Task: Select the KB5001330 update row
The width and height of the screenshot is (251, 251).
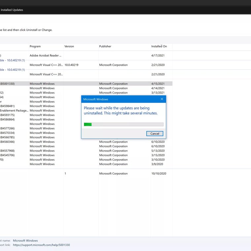Action: coord(86,84)
